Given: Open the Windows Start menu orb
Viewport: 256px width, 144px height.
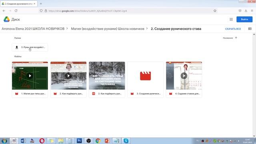Looking at the screenshot, I should pyautogui.click(x=4, y=141).
